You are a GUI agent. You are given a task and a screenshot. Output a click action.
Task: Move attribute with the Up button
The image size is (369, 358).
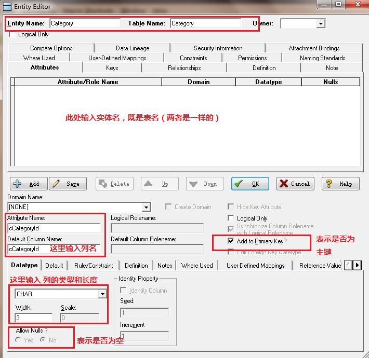coord(160,184)
